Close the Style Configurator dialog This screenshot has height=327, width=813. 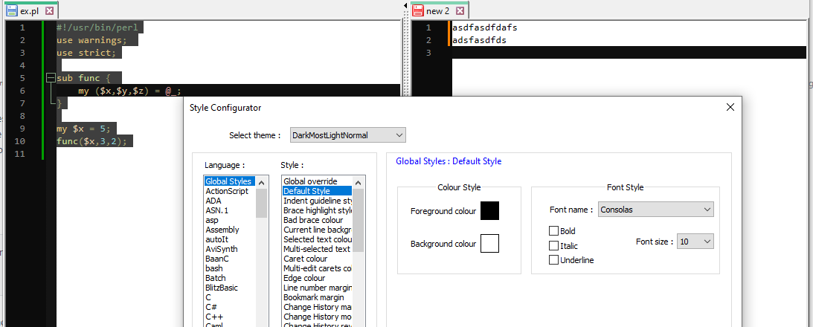point(730,108)
